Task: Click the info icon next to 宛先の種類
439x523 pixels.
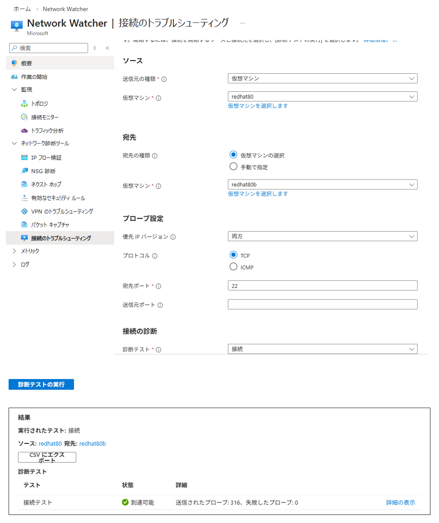Action: 154,156
